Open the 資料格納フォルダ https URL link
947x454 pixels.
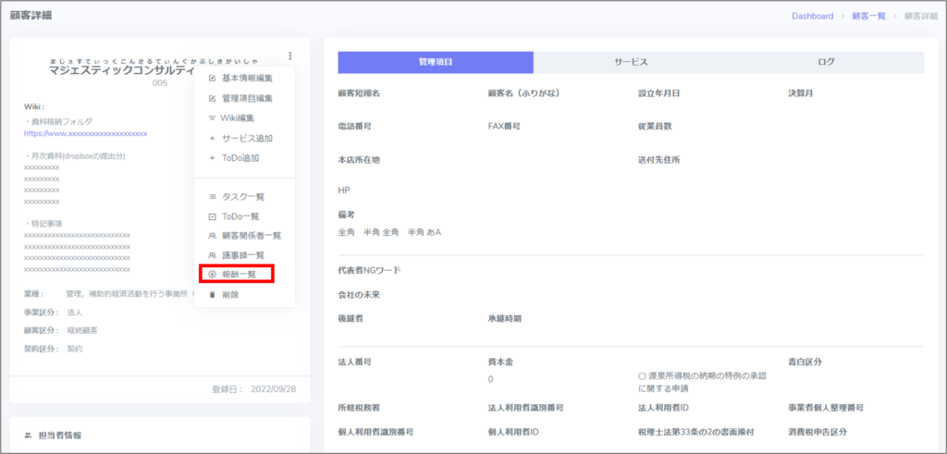tap(85, 134)
